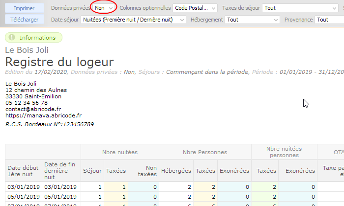Image resolution: width=344 pixels, height=206 pixels.
Task: Click the Télécharger button
Action: [x=24, y=20]
